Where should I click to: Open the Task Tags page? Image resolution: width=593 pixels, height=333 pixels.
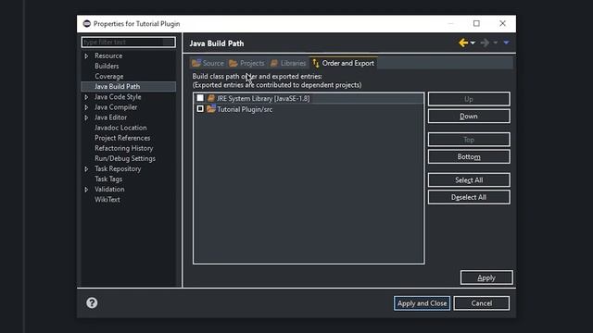(x=108, y=179)
